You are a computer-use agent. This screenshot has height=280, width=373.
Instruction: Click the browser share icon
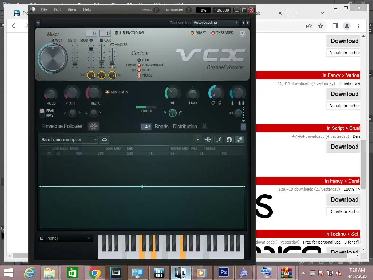click(x=309, y=26)
